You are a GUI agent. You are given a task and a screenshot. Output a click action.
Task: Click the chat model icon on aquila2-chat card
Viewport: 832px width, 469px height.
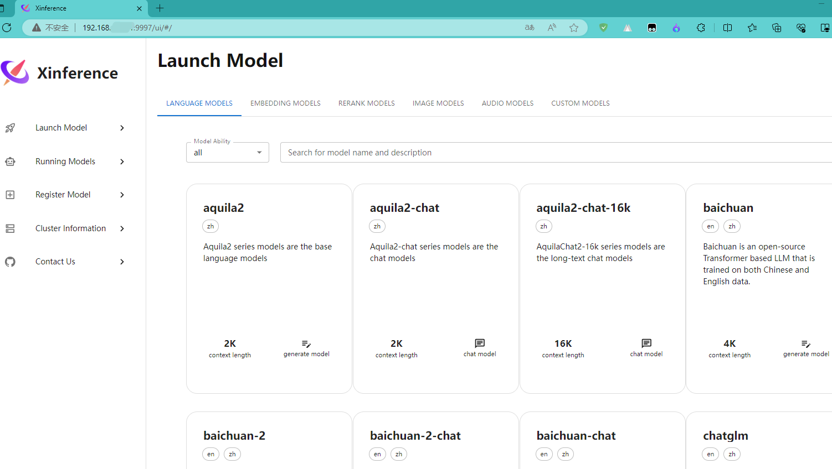coord(480,343)
